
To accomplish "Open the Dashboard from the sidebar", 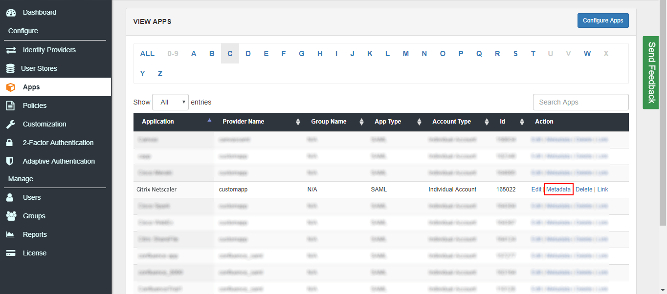I will 11,12.
